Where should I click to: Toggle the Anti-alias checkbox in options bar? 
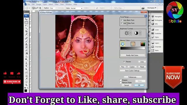point(57,8)
